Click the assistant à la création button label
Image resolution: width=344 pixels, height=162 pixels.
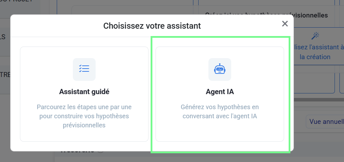point(317,52)
